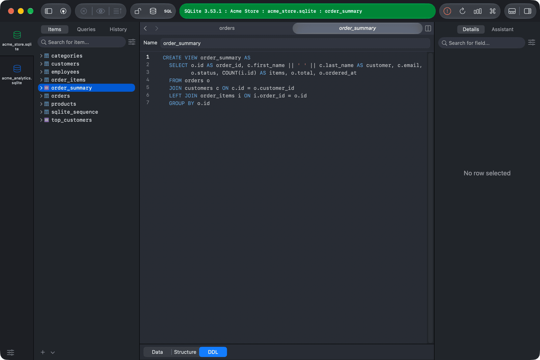
Task: Toggle the right details sidebar icon
Action: click(528, 11)
